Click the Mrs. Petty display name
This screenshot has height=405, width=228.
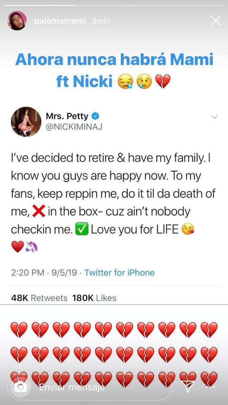[67, 116]
